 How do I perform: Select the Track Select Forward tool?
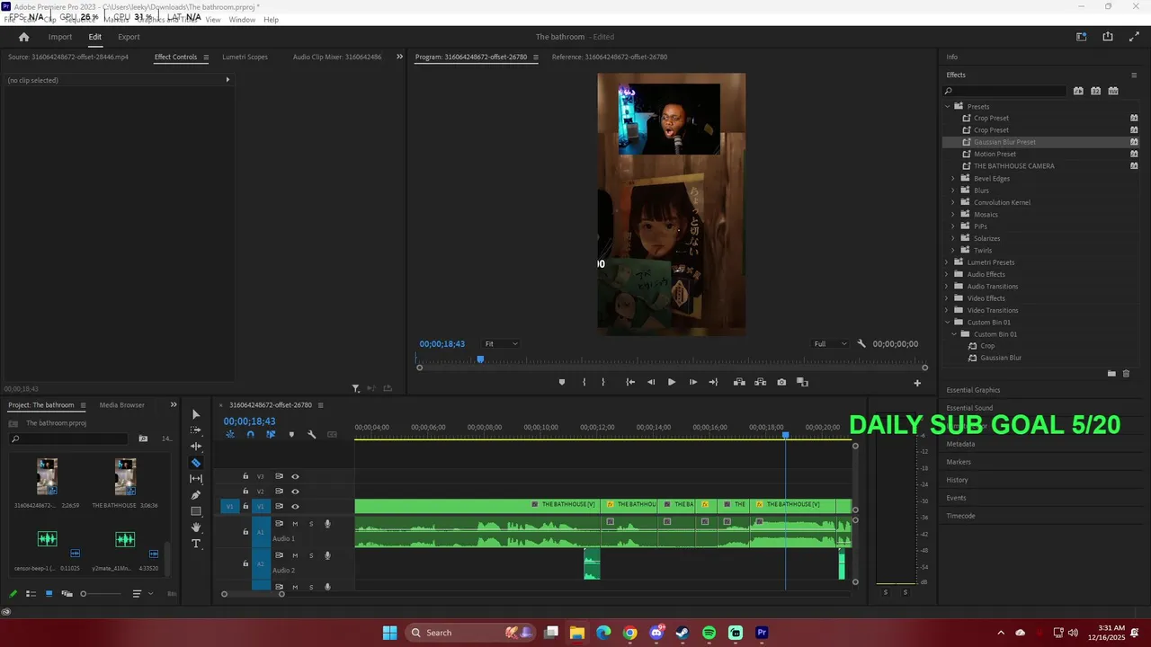click(x=196, y=430)
